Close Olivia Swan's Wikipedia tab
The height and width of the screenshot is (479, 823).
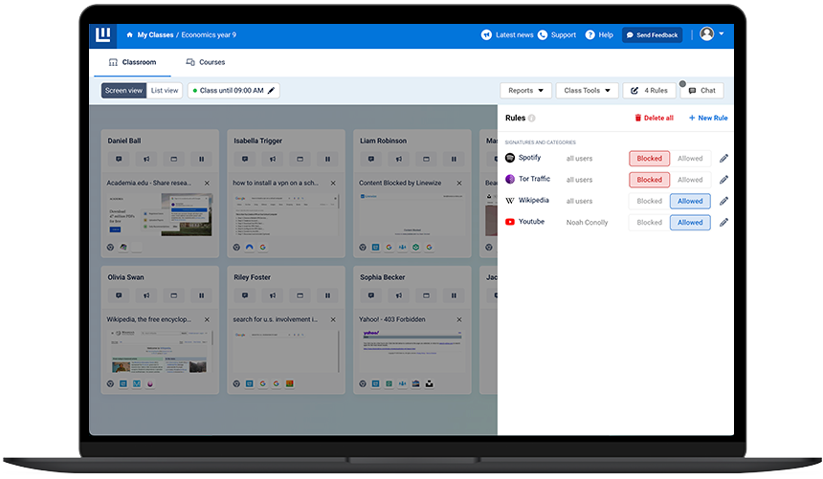click(x=207, y=319)
